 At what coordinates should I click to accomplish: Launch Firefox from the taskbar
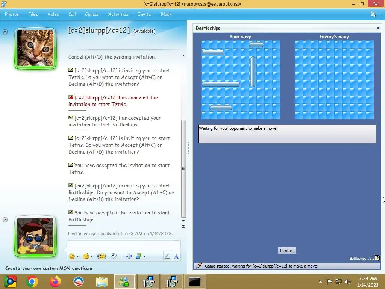point(55,281)
